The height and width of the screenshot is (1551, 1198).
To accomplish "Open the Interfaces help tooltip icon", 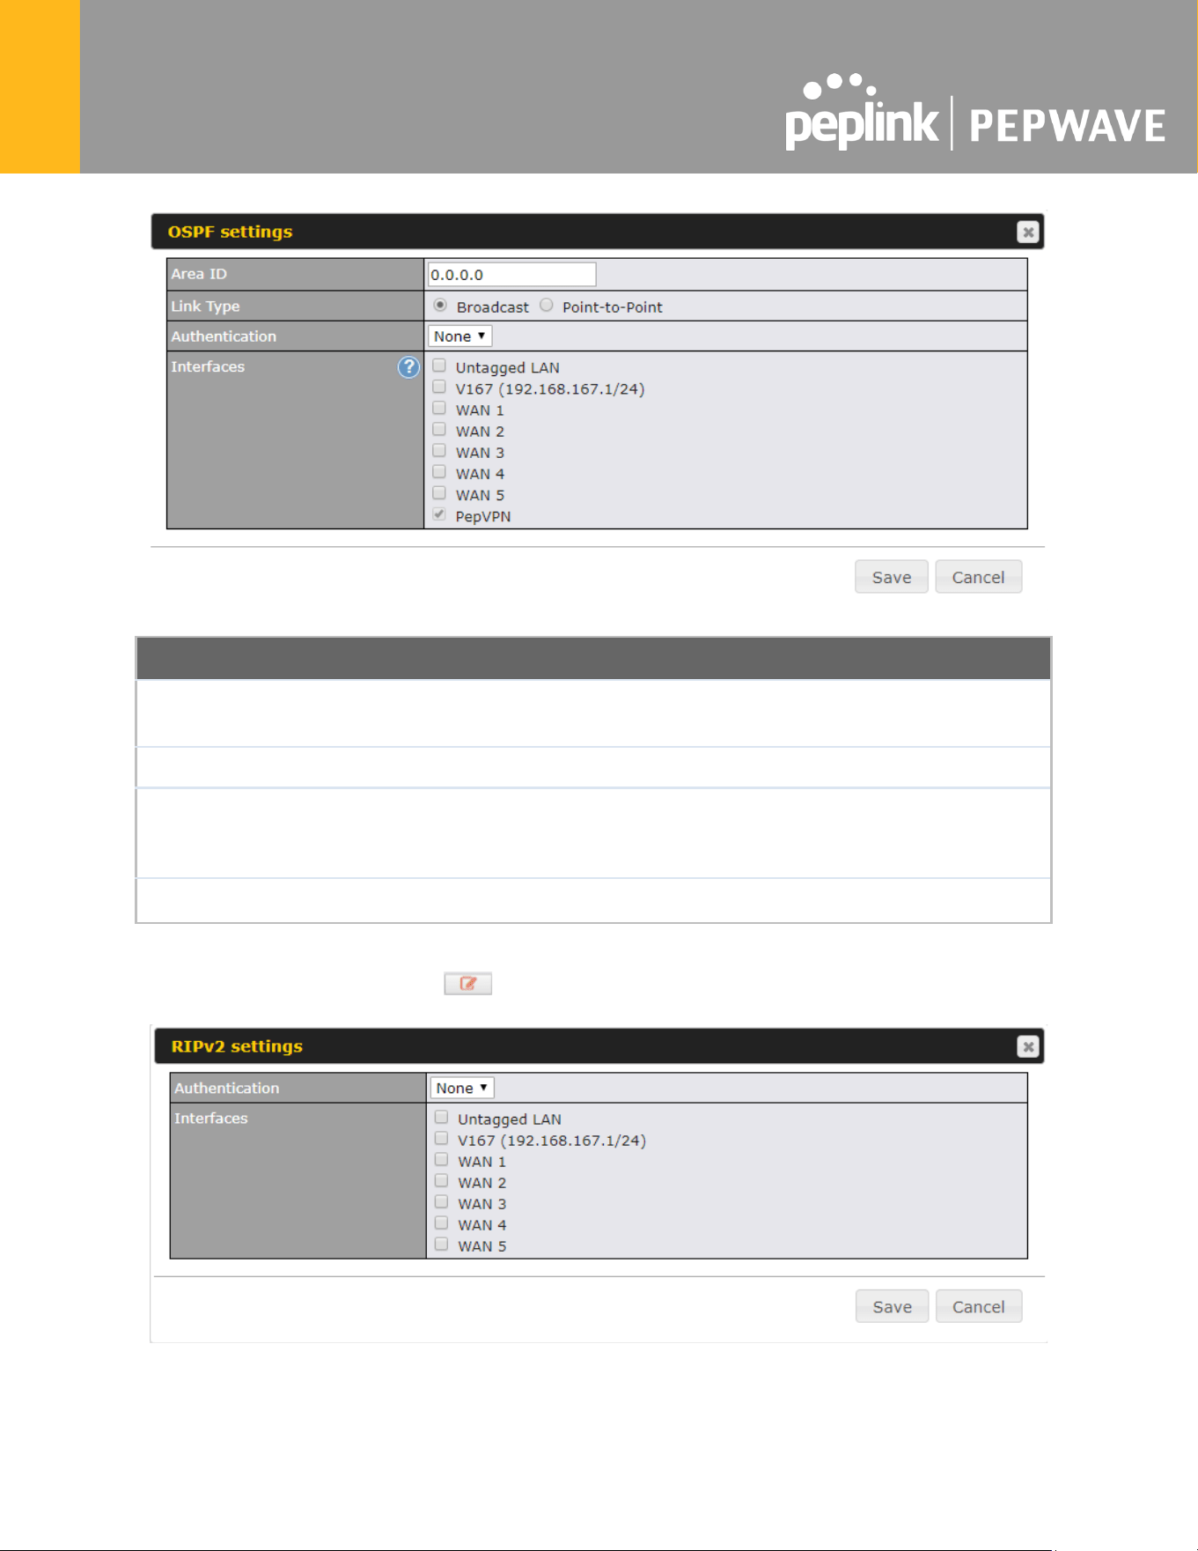I will tap(408, 367).
